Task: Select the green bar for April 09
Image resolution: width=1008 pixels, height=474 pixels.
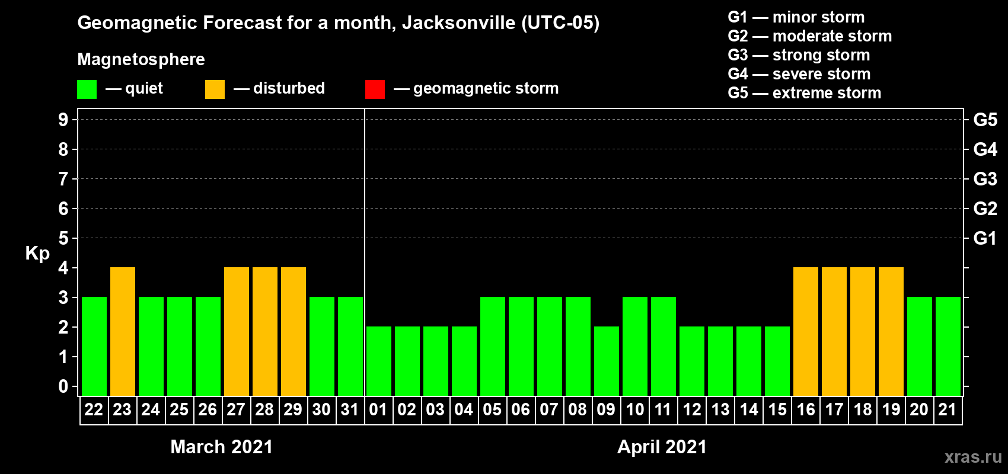Action: click(x=607, y=361)
